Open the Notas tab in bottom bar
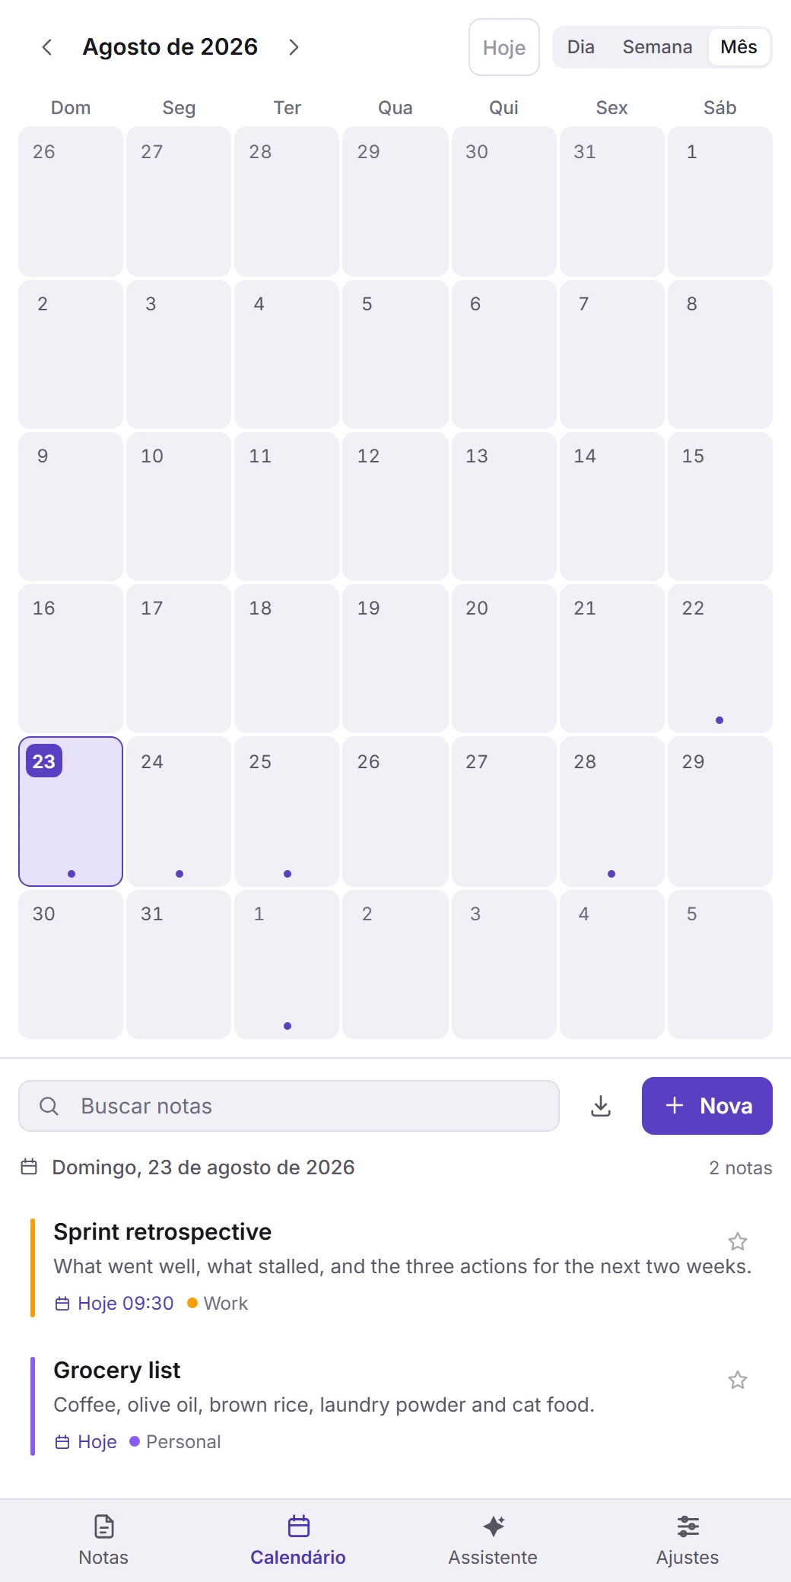 (103, 1541)
